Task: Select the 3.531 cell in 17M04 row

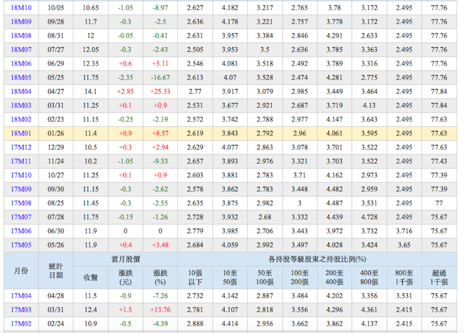Action: (x=404, y=296)
